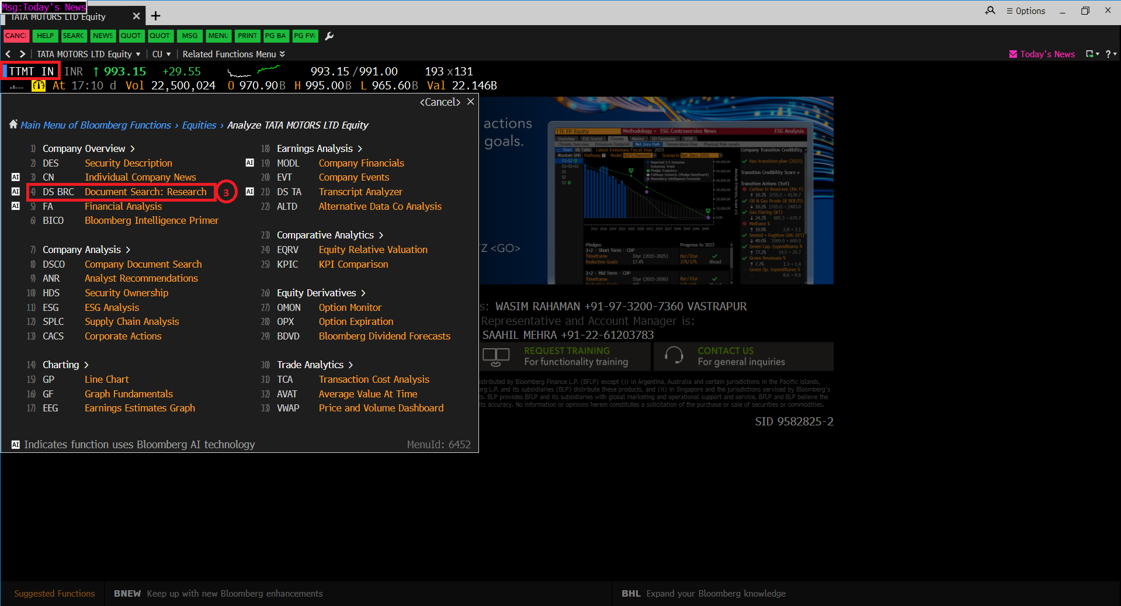Open Transcript Analyzer function
Screen dimensions: 1121x606
pos(360,192)
